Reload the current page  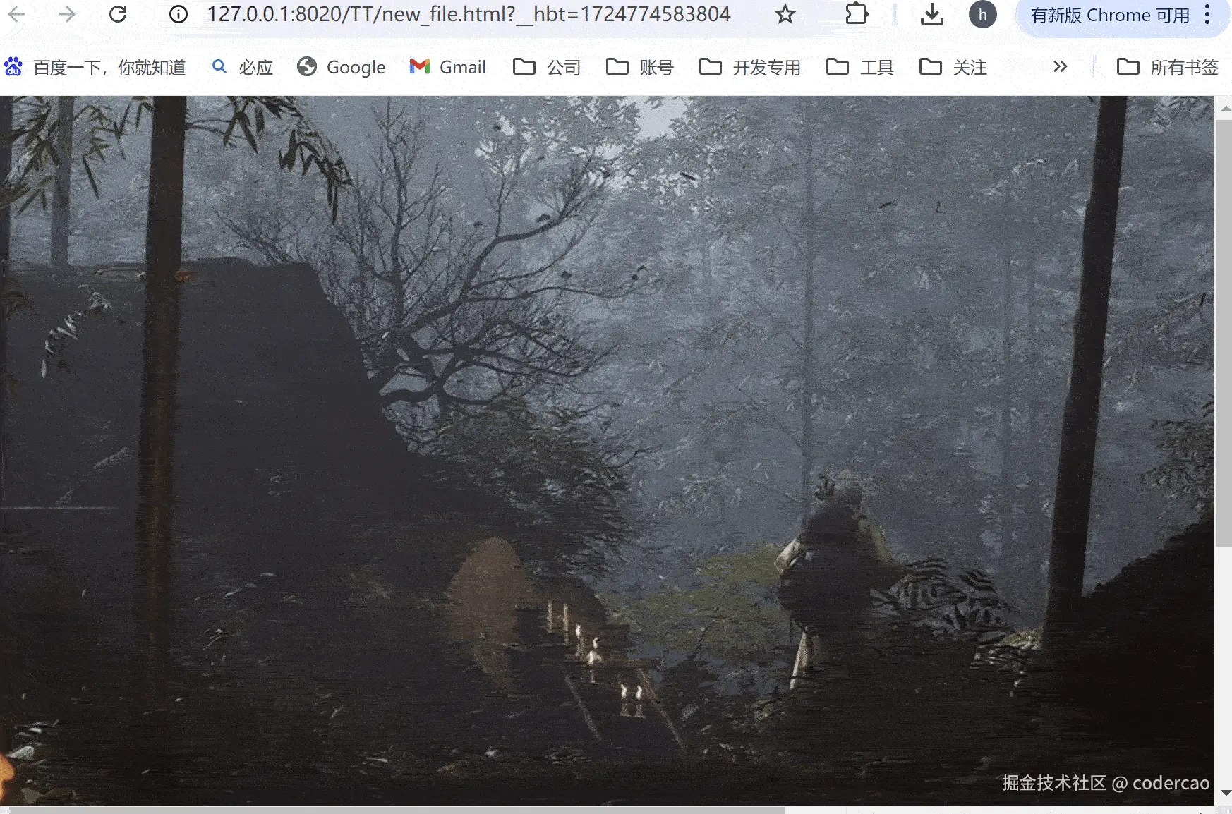(118, 14)
